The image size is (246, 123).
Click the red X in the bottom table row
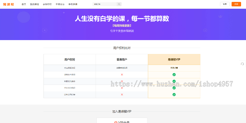(x=122, y=95)
